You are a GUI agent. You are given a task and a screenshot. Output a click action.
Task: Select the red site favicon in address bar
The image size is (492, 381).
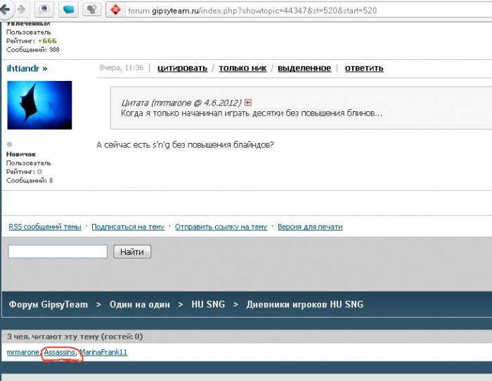[115, 10]
